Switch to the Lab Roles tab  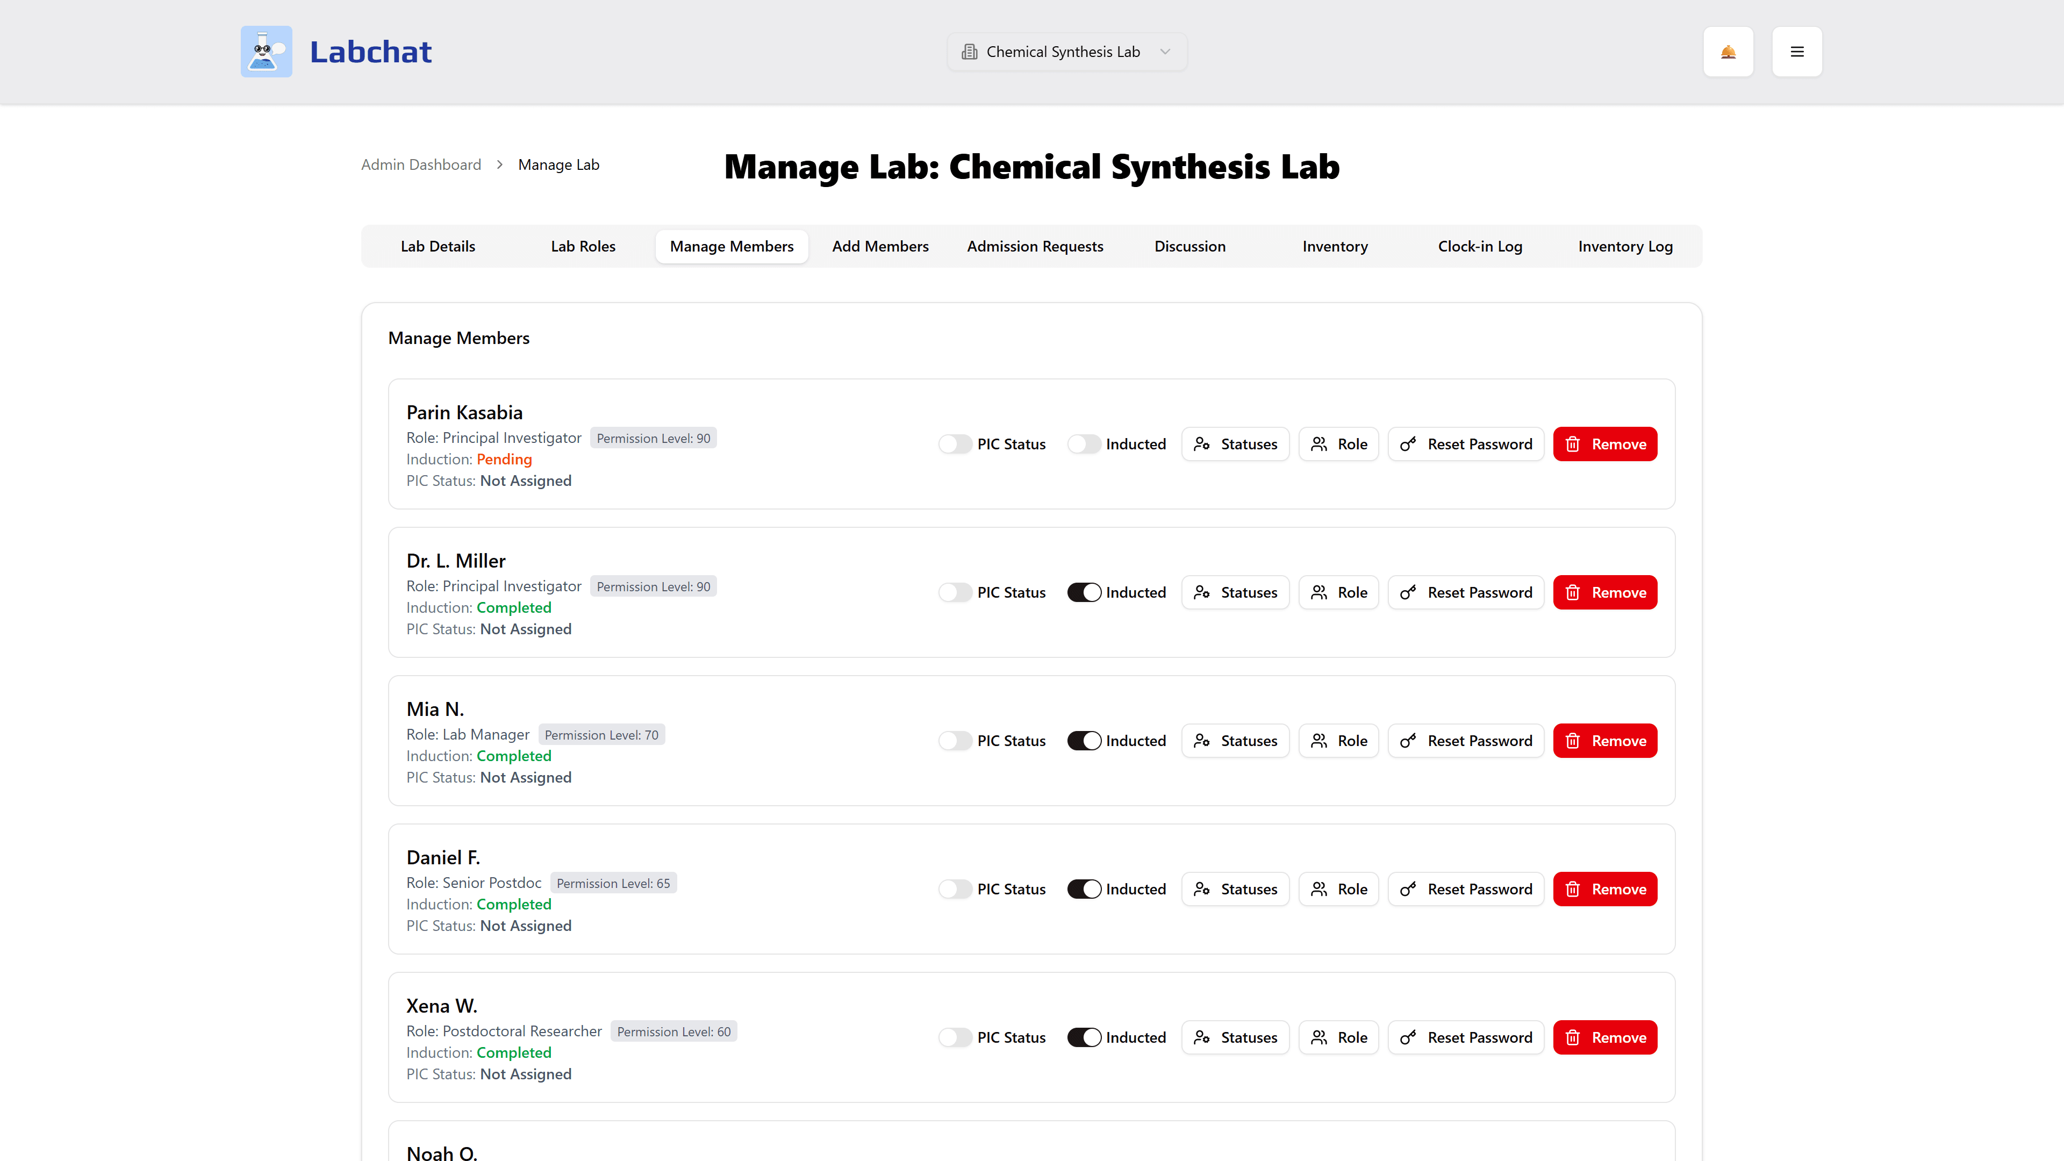tap(583, 246)
